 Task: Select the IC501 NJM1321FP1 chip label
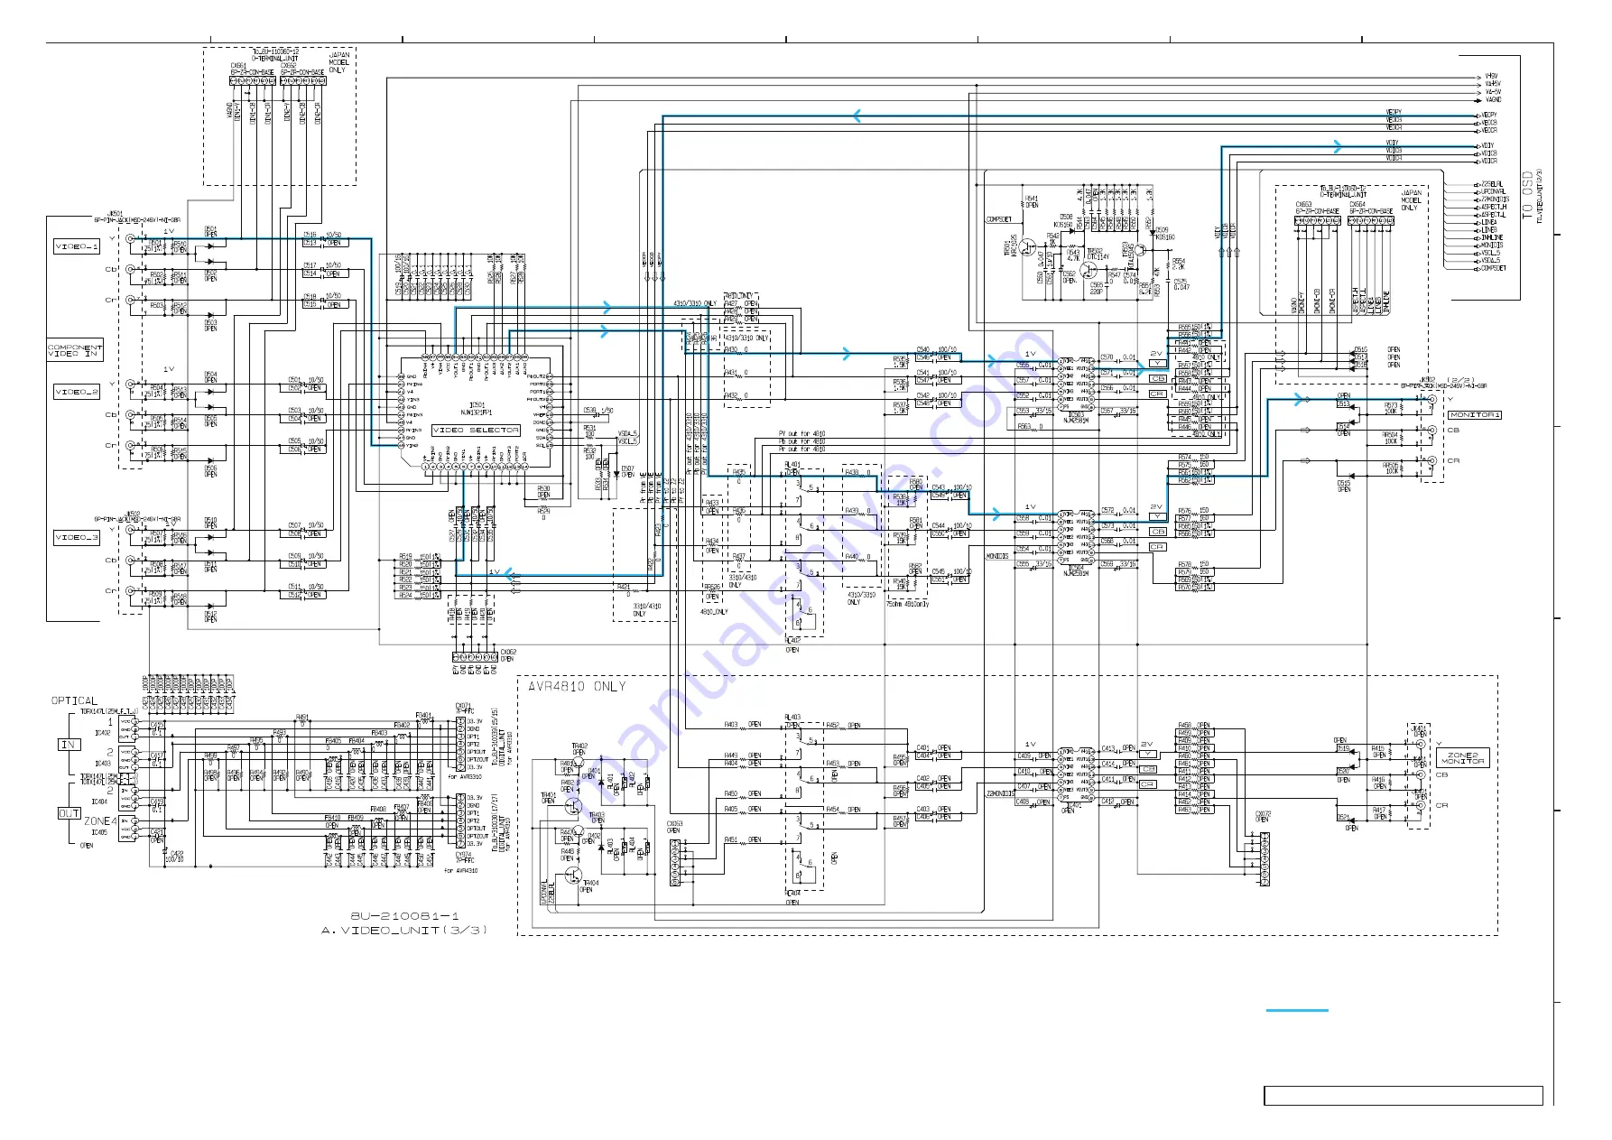click(477, 409)
